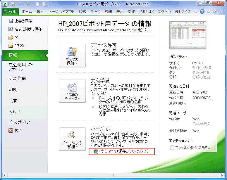
Task: Click the 問題のチェック button
Action: coord(72,91)
